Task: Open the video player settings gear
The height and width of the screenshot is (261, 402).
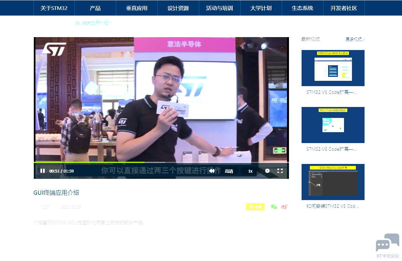Action: coord(267,171)
